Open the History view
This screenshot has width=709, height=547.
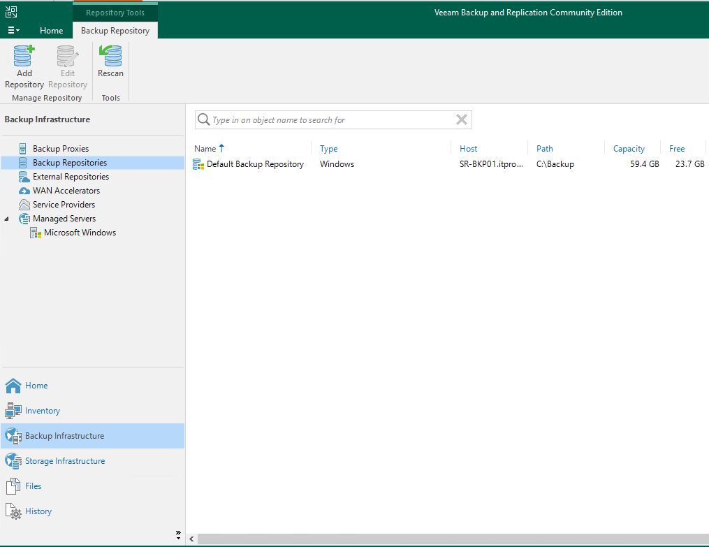click(38, 511)
